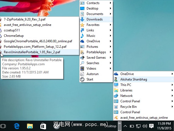174x131 pixels.
Task: Open File Explorer from taskbar
Action: point(30,126)
